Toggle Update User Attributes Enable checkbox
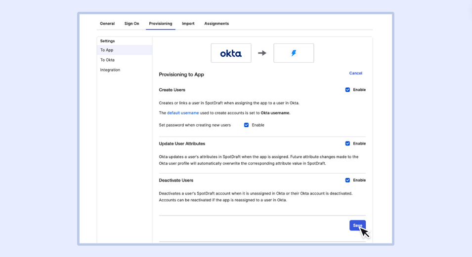The image size is (472, 257). 347,144
